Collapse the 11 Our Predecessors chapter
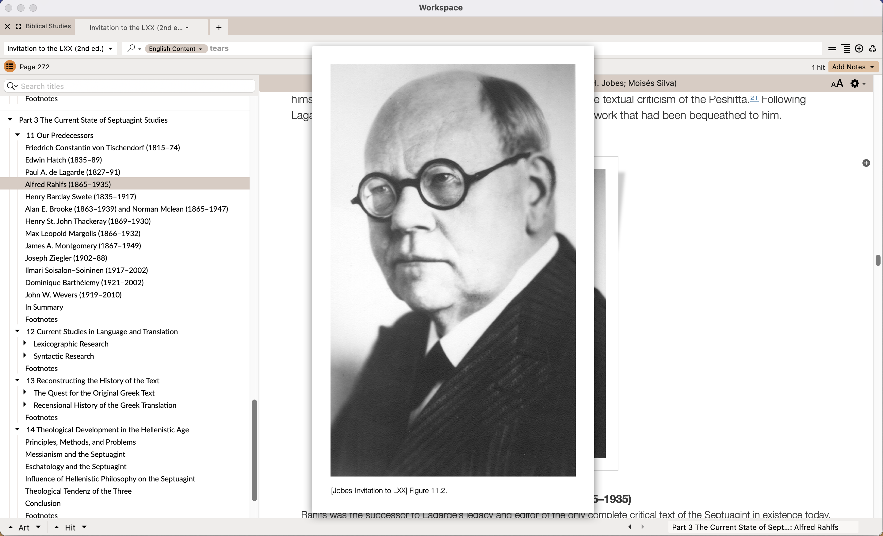The width and height of the screenshot is (883, 536). [x=17, y=135]
